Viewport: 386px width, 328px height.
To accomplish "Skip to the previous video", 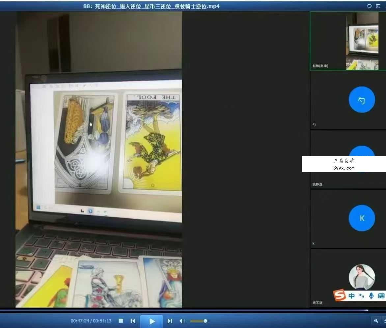I will (133, 321).
